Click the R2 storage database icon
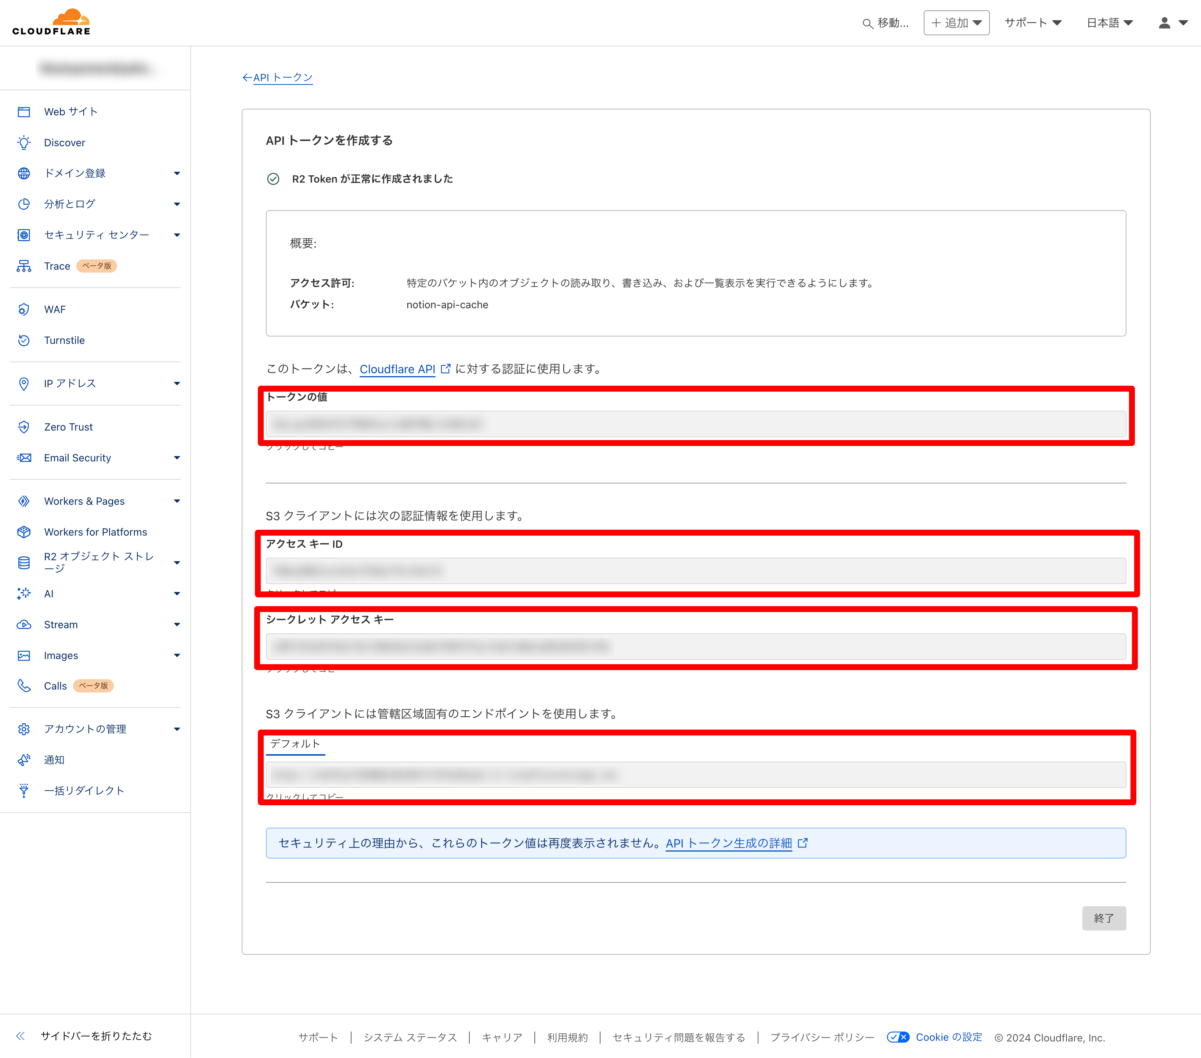Image resolution: width=1201 pixels, height=1058 pixels. 24,563
